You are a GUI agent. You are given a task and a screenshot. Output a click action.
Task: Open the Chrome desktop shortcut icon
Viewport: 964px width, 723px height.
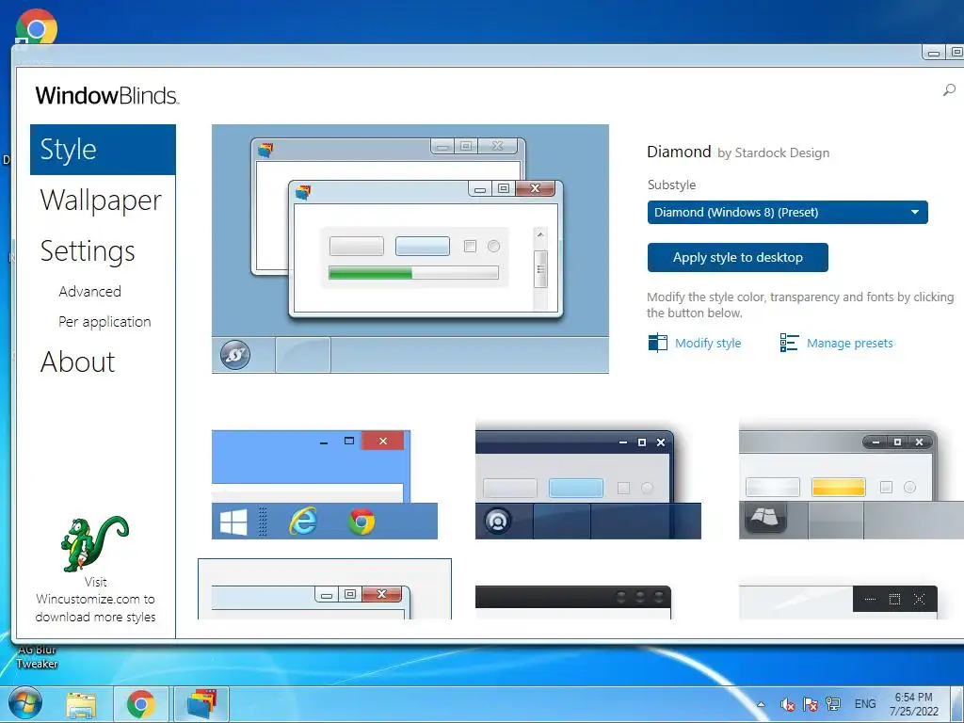coord(37,27)
